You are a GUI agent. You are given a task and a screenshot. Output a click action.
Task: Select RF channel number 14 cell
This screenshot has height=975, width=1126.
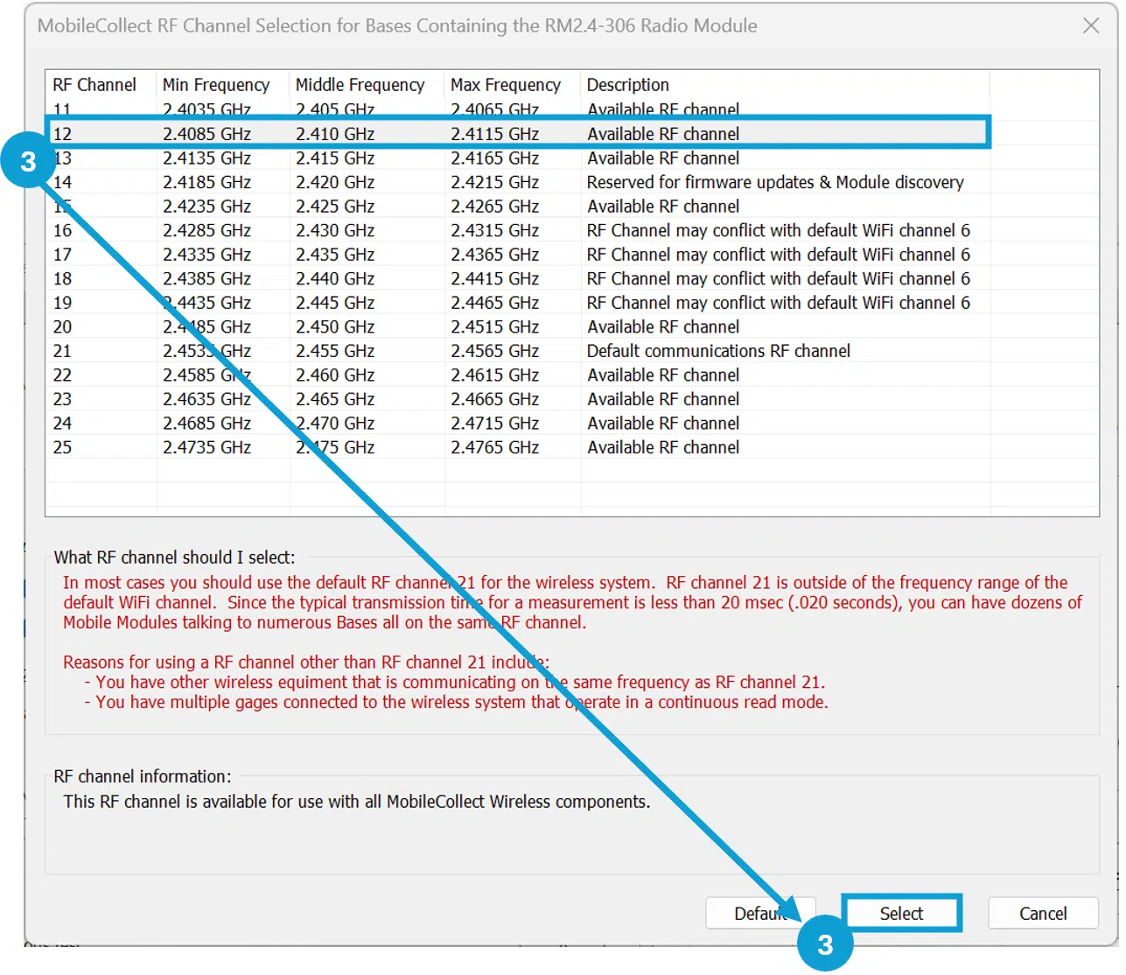click(x=62, y=182)
